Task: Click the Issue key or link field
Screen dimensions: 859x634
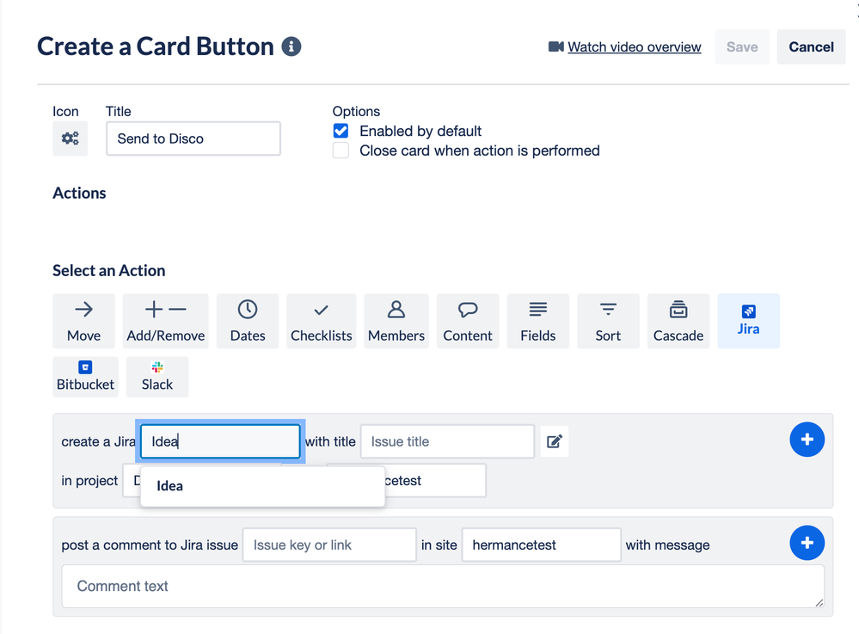Action: point(329,545)
